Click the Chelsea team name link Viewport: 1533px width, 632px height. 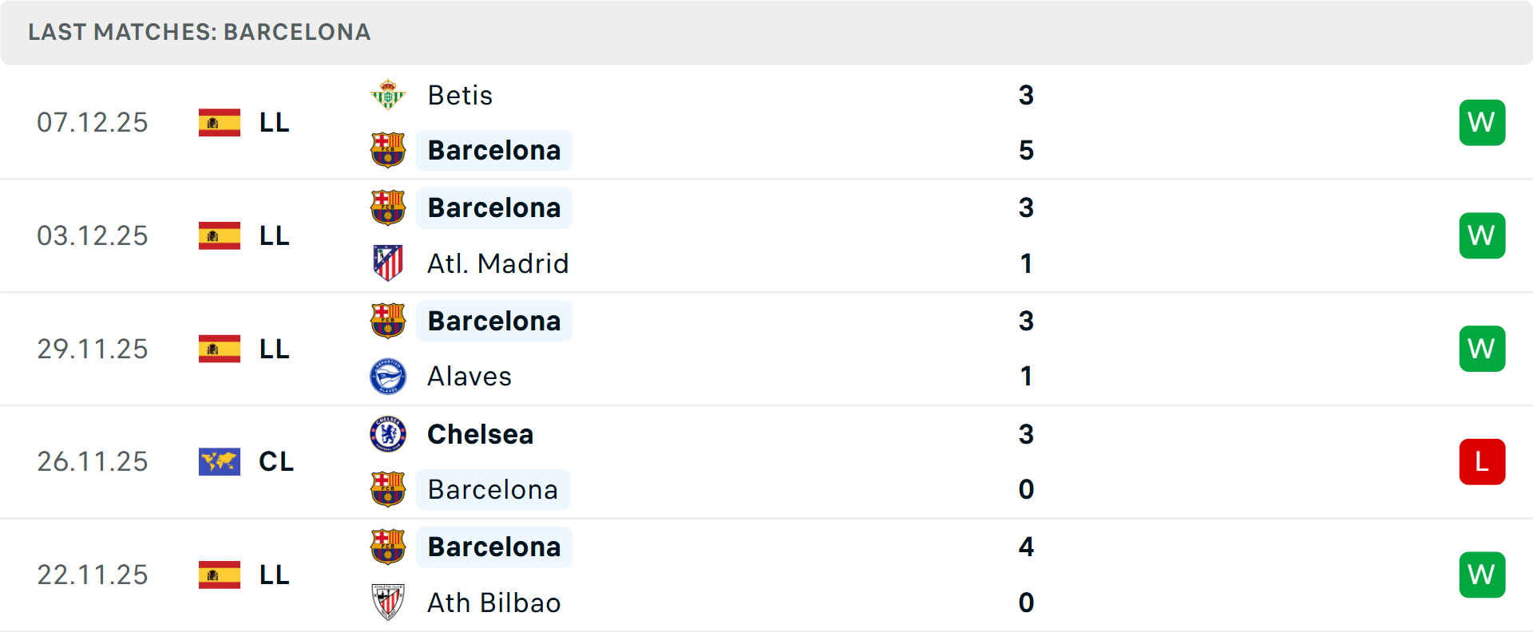(480, 434)
